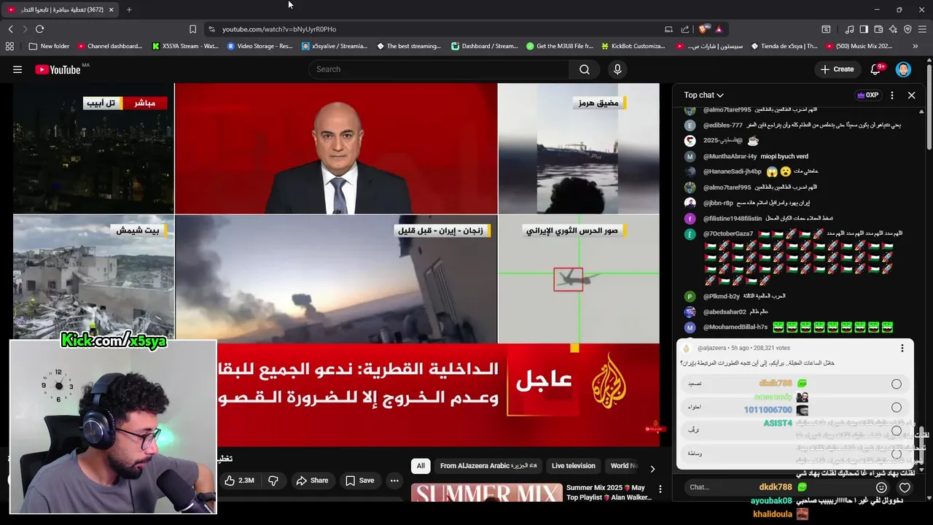The image size is (933, 525).
Task: Open the Brave Shields lion icon
Action: tap(703, 29)
